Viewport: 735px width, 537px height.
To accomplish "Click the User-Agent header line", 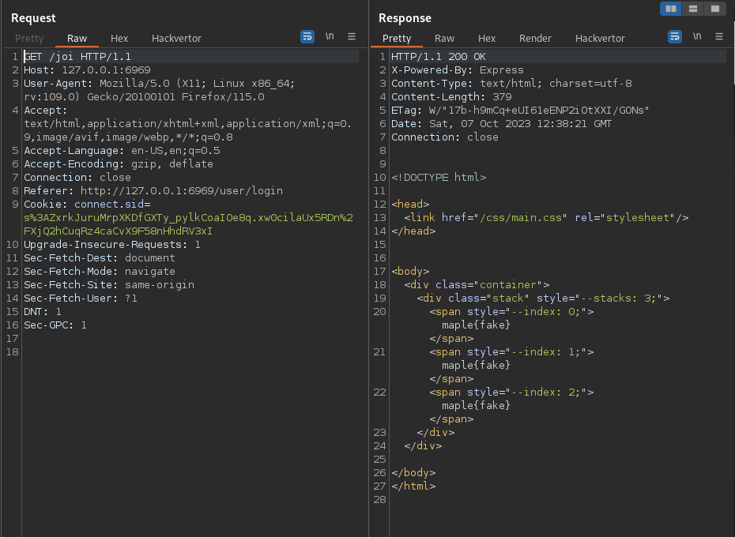I will tap(160, 90).
